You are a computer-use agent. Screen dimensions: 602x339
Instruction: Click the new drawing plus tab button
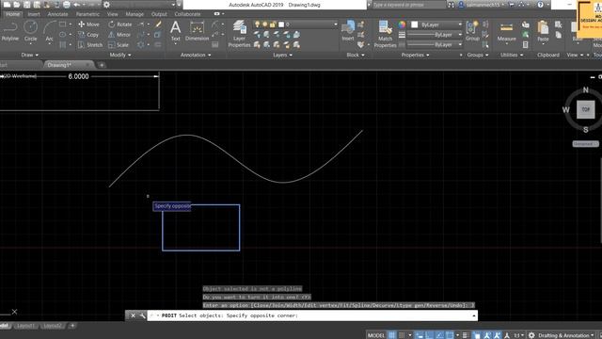pos(102,65)
